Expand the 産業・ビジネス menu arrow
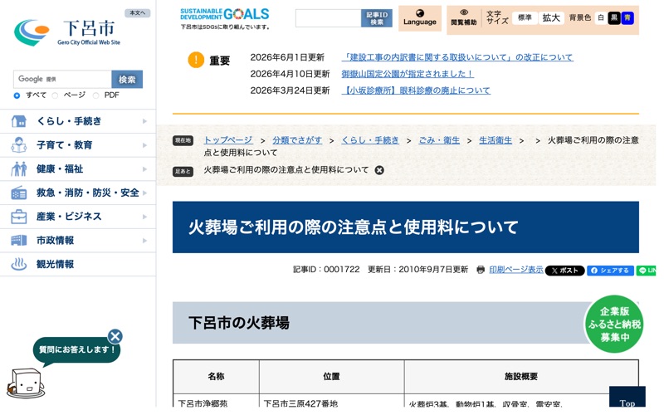The height and width of the screenshot is (415, 664). click(x=144, y=217)
